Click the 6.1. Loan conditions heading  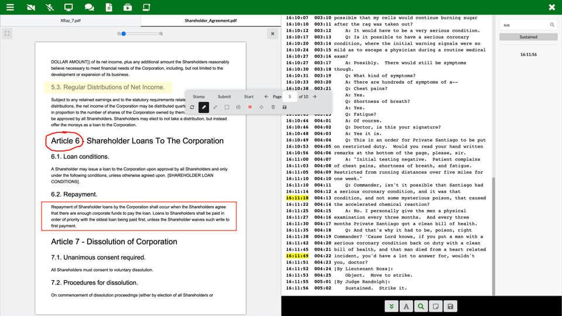[x=80, y=157]
